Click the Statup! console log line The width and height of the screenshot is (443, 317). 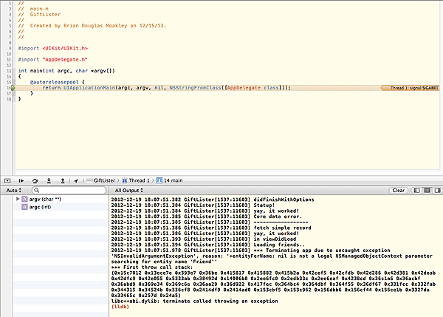click(193, 205)
